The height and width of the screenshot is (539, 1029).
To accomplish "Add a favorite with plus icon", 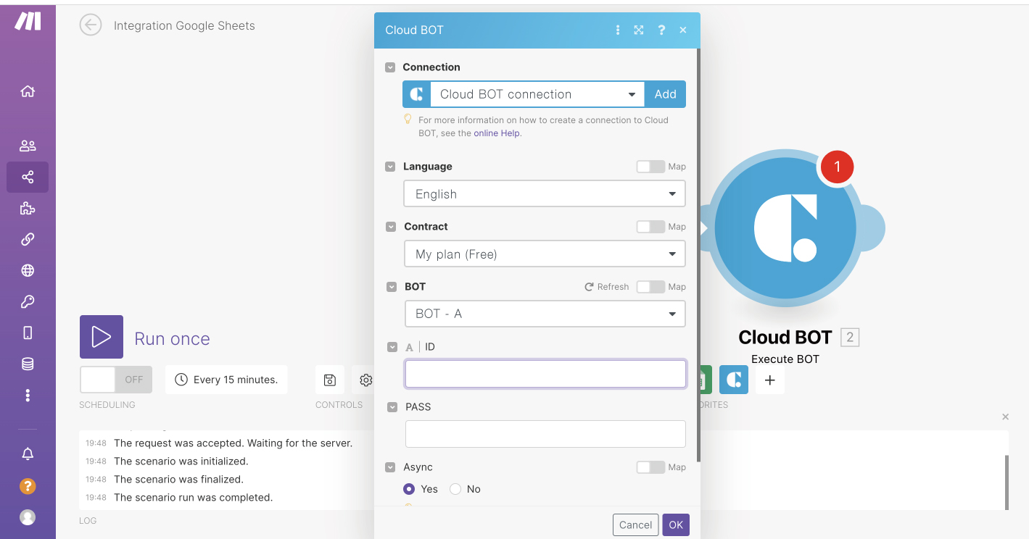I will (770, 380).
